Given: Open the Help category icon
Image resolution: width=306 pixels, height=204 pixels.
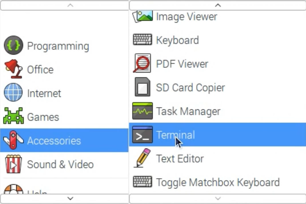Looking at the screenshot, I should pos(13,190).
